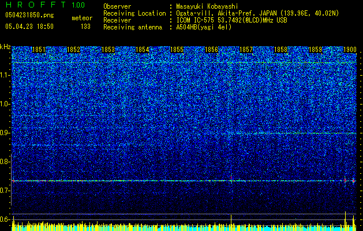
Task: Click the 0.8 frequency axis label
Action: tap(5, 162)
